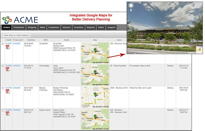Click the Street View building photo
This screenshot has width=205, height=131.
pyautogui.click(x=165, y=28)
